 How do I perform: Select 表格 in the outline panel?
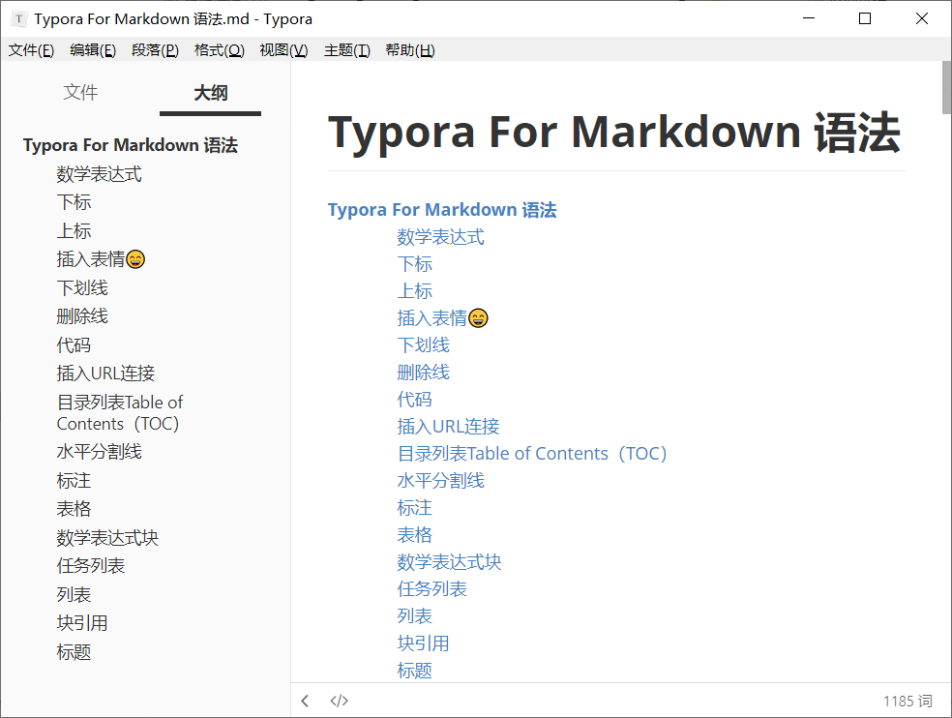point(74,509)
